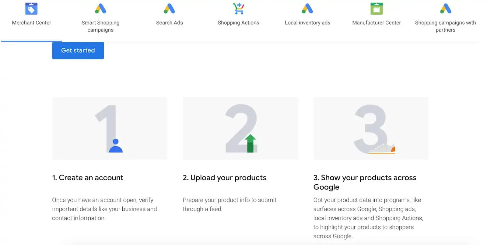Click the green upload arrow in step 2
This screenshot has width=487, height=245.
pos(250,143)
